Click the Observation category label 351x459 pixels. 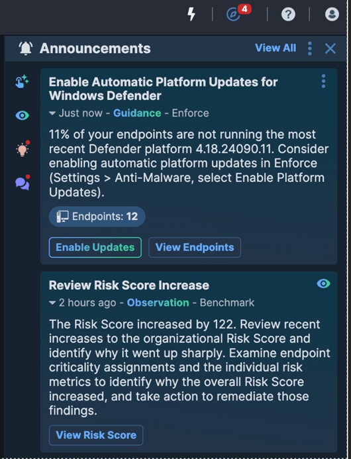point(158,303)
